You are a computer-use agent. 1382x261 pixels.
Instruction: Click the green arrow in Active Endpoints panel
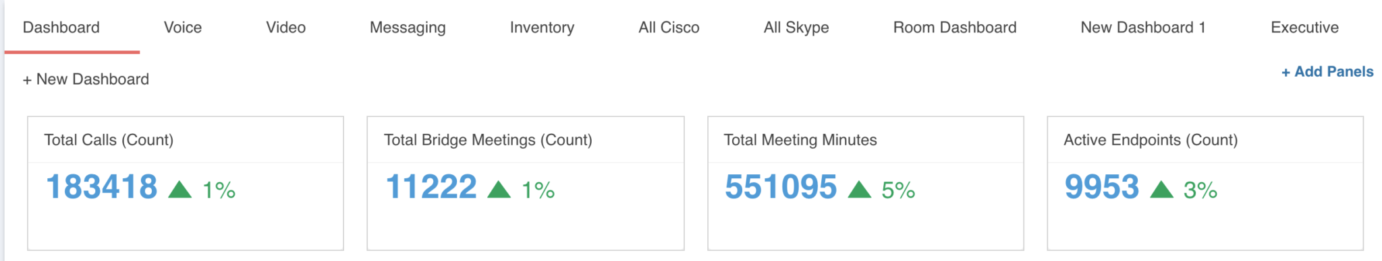tap(1161, 189)
